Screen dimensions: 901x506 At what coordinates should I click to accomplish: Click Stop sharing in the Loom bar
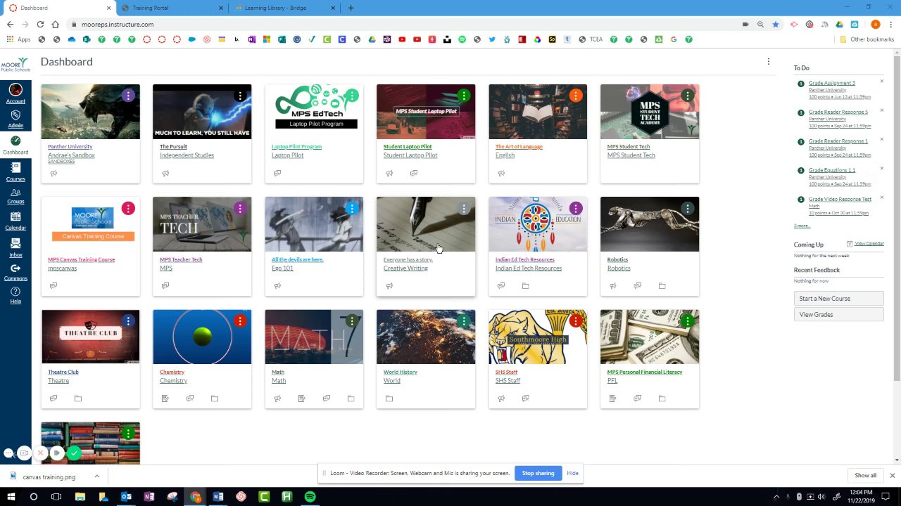click(x=538, y=474)
